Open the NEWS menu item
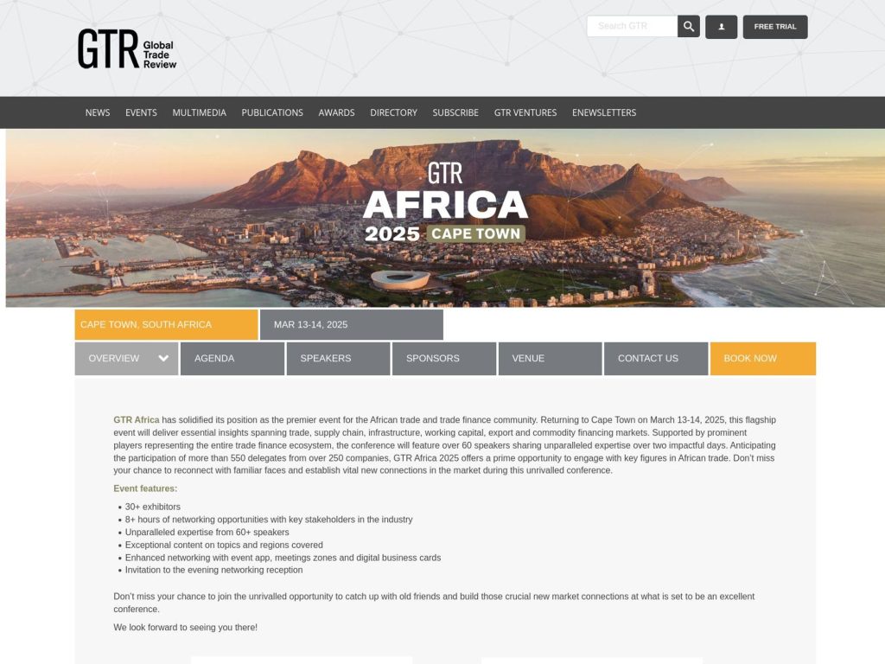Image resolution: width=885 pixels, height=664 pixels. click(97, 112)
